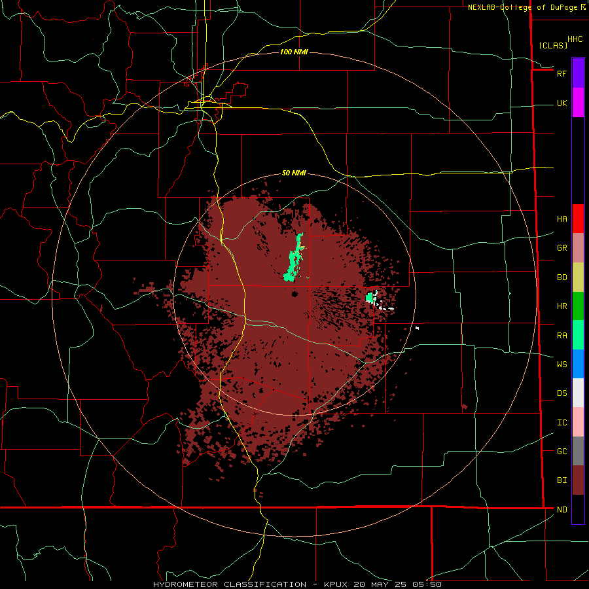Click the 05:50 timestamp

pos(426,584)
